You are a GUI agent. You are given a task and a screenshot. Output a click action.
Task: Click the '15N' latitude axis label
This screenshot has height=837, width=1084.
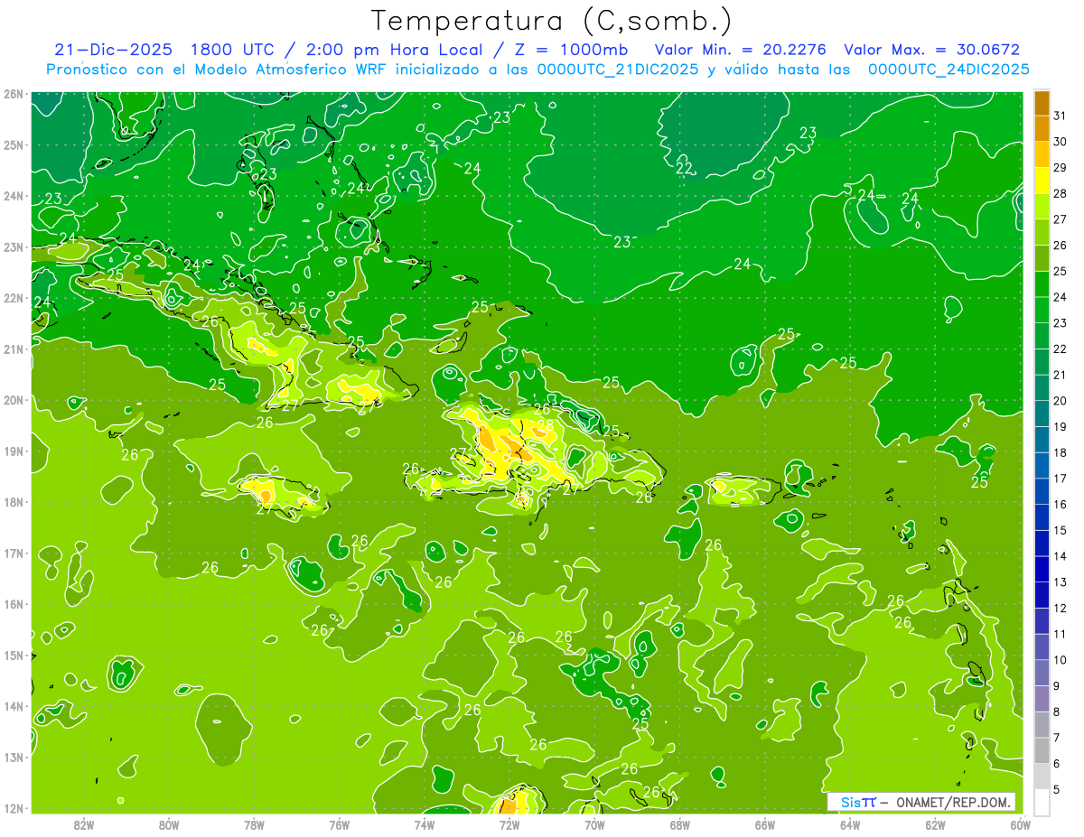(x=14, y=655)
